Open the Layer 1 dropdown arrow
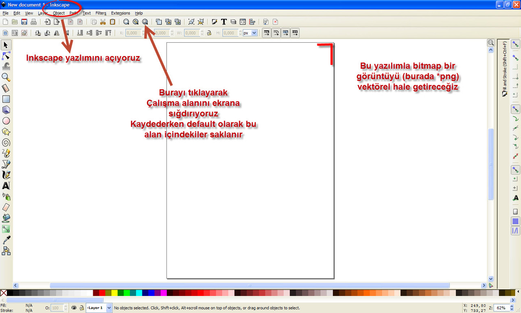The width and height of the screenshot is (521, 313). 109,308
